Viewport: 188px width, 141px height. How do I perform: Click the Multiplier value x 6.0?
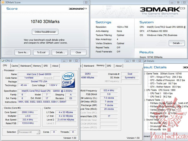[28, 116]
